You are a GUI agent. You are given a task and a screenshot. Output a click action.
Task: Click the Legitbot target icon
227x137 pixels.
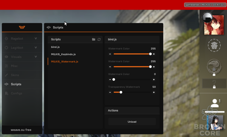coord(6,48)
